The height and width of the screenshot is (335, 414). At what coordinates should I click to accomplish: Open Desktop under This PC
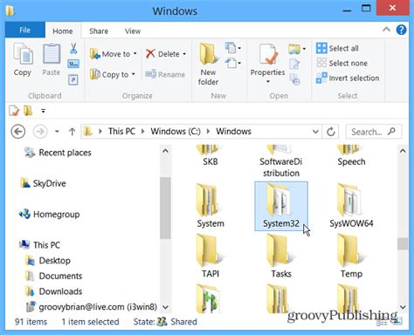point(48,261)
